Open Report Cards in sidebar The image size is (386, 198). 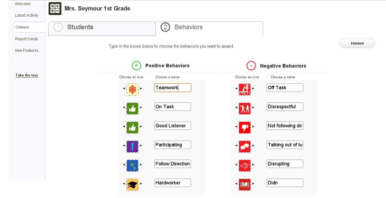click(26, 39)
